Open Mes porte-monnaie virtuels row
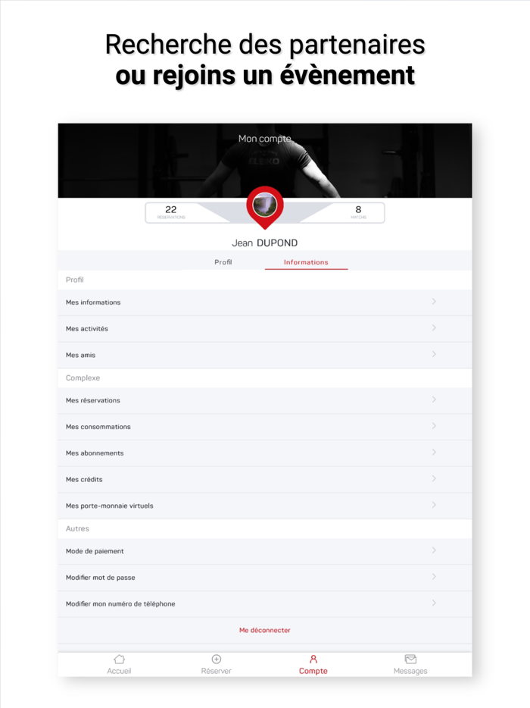 point(265,506)
